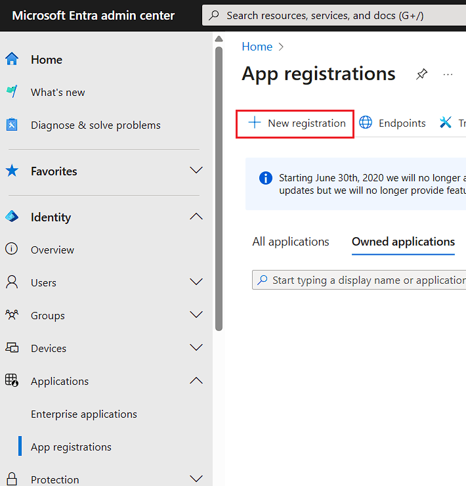
Task: Select App registrations in sidebar
Action: pos(71,447)
